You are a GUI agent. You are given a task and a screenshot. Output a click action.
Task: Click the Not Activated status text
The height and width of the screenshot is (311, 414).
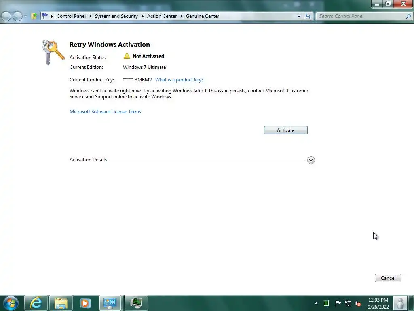click(148, 56)
